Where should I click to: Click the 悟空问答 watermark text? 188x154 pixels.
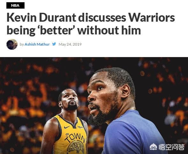(x=171, y=147)
